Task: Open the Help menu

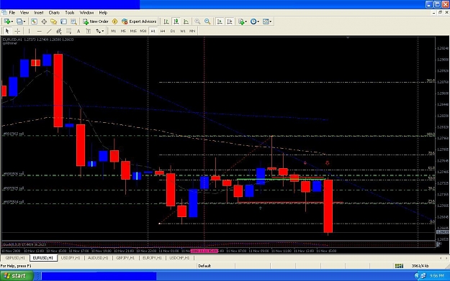Action: pyautogui.click(x=103, y=13)
